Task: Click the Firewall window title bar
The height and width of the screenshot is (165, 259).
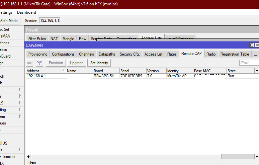Action: coord(142,30)
